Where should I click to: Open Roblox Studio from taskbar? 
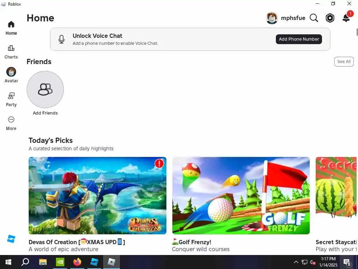[x=94, y=262]
